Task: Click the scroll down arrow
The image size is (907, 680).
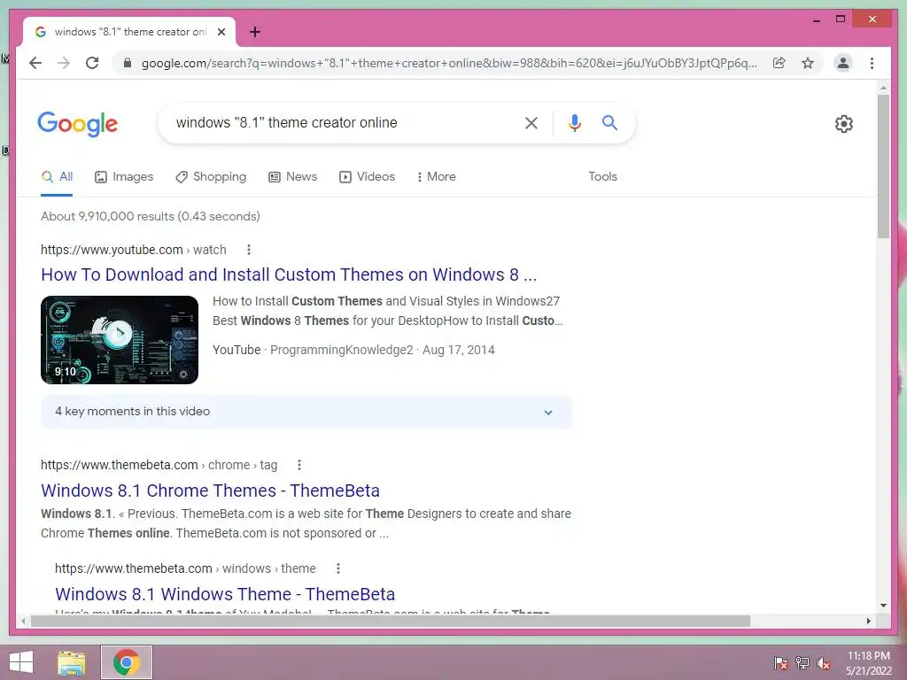Action: click(883, 606)
